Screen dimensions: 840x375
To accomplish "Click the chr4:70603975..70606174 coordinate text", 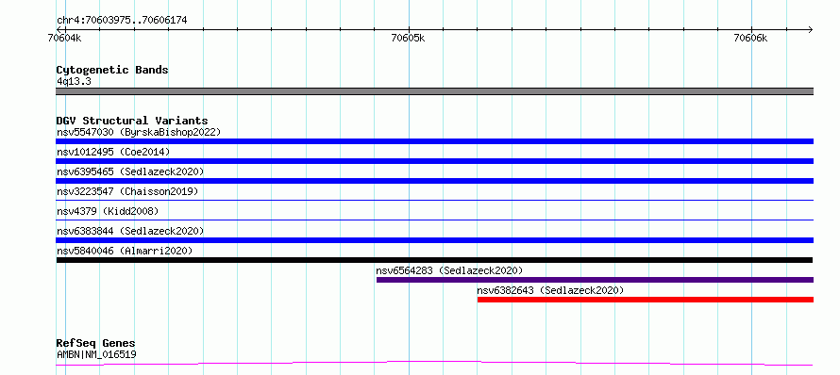I will [122, 21].
